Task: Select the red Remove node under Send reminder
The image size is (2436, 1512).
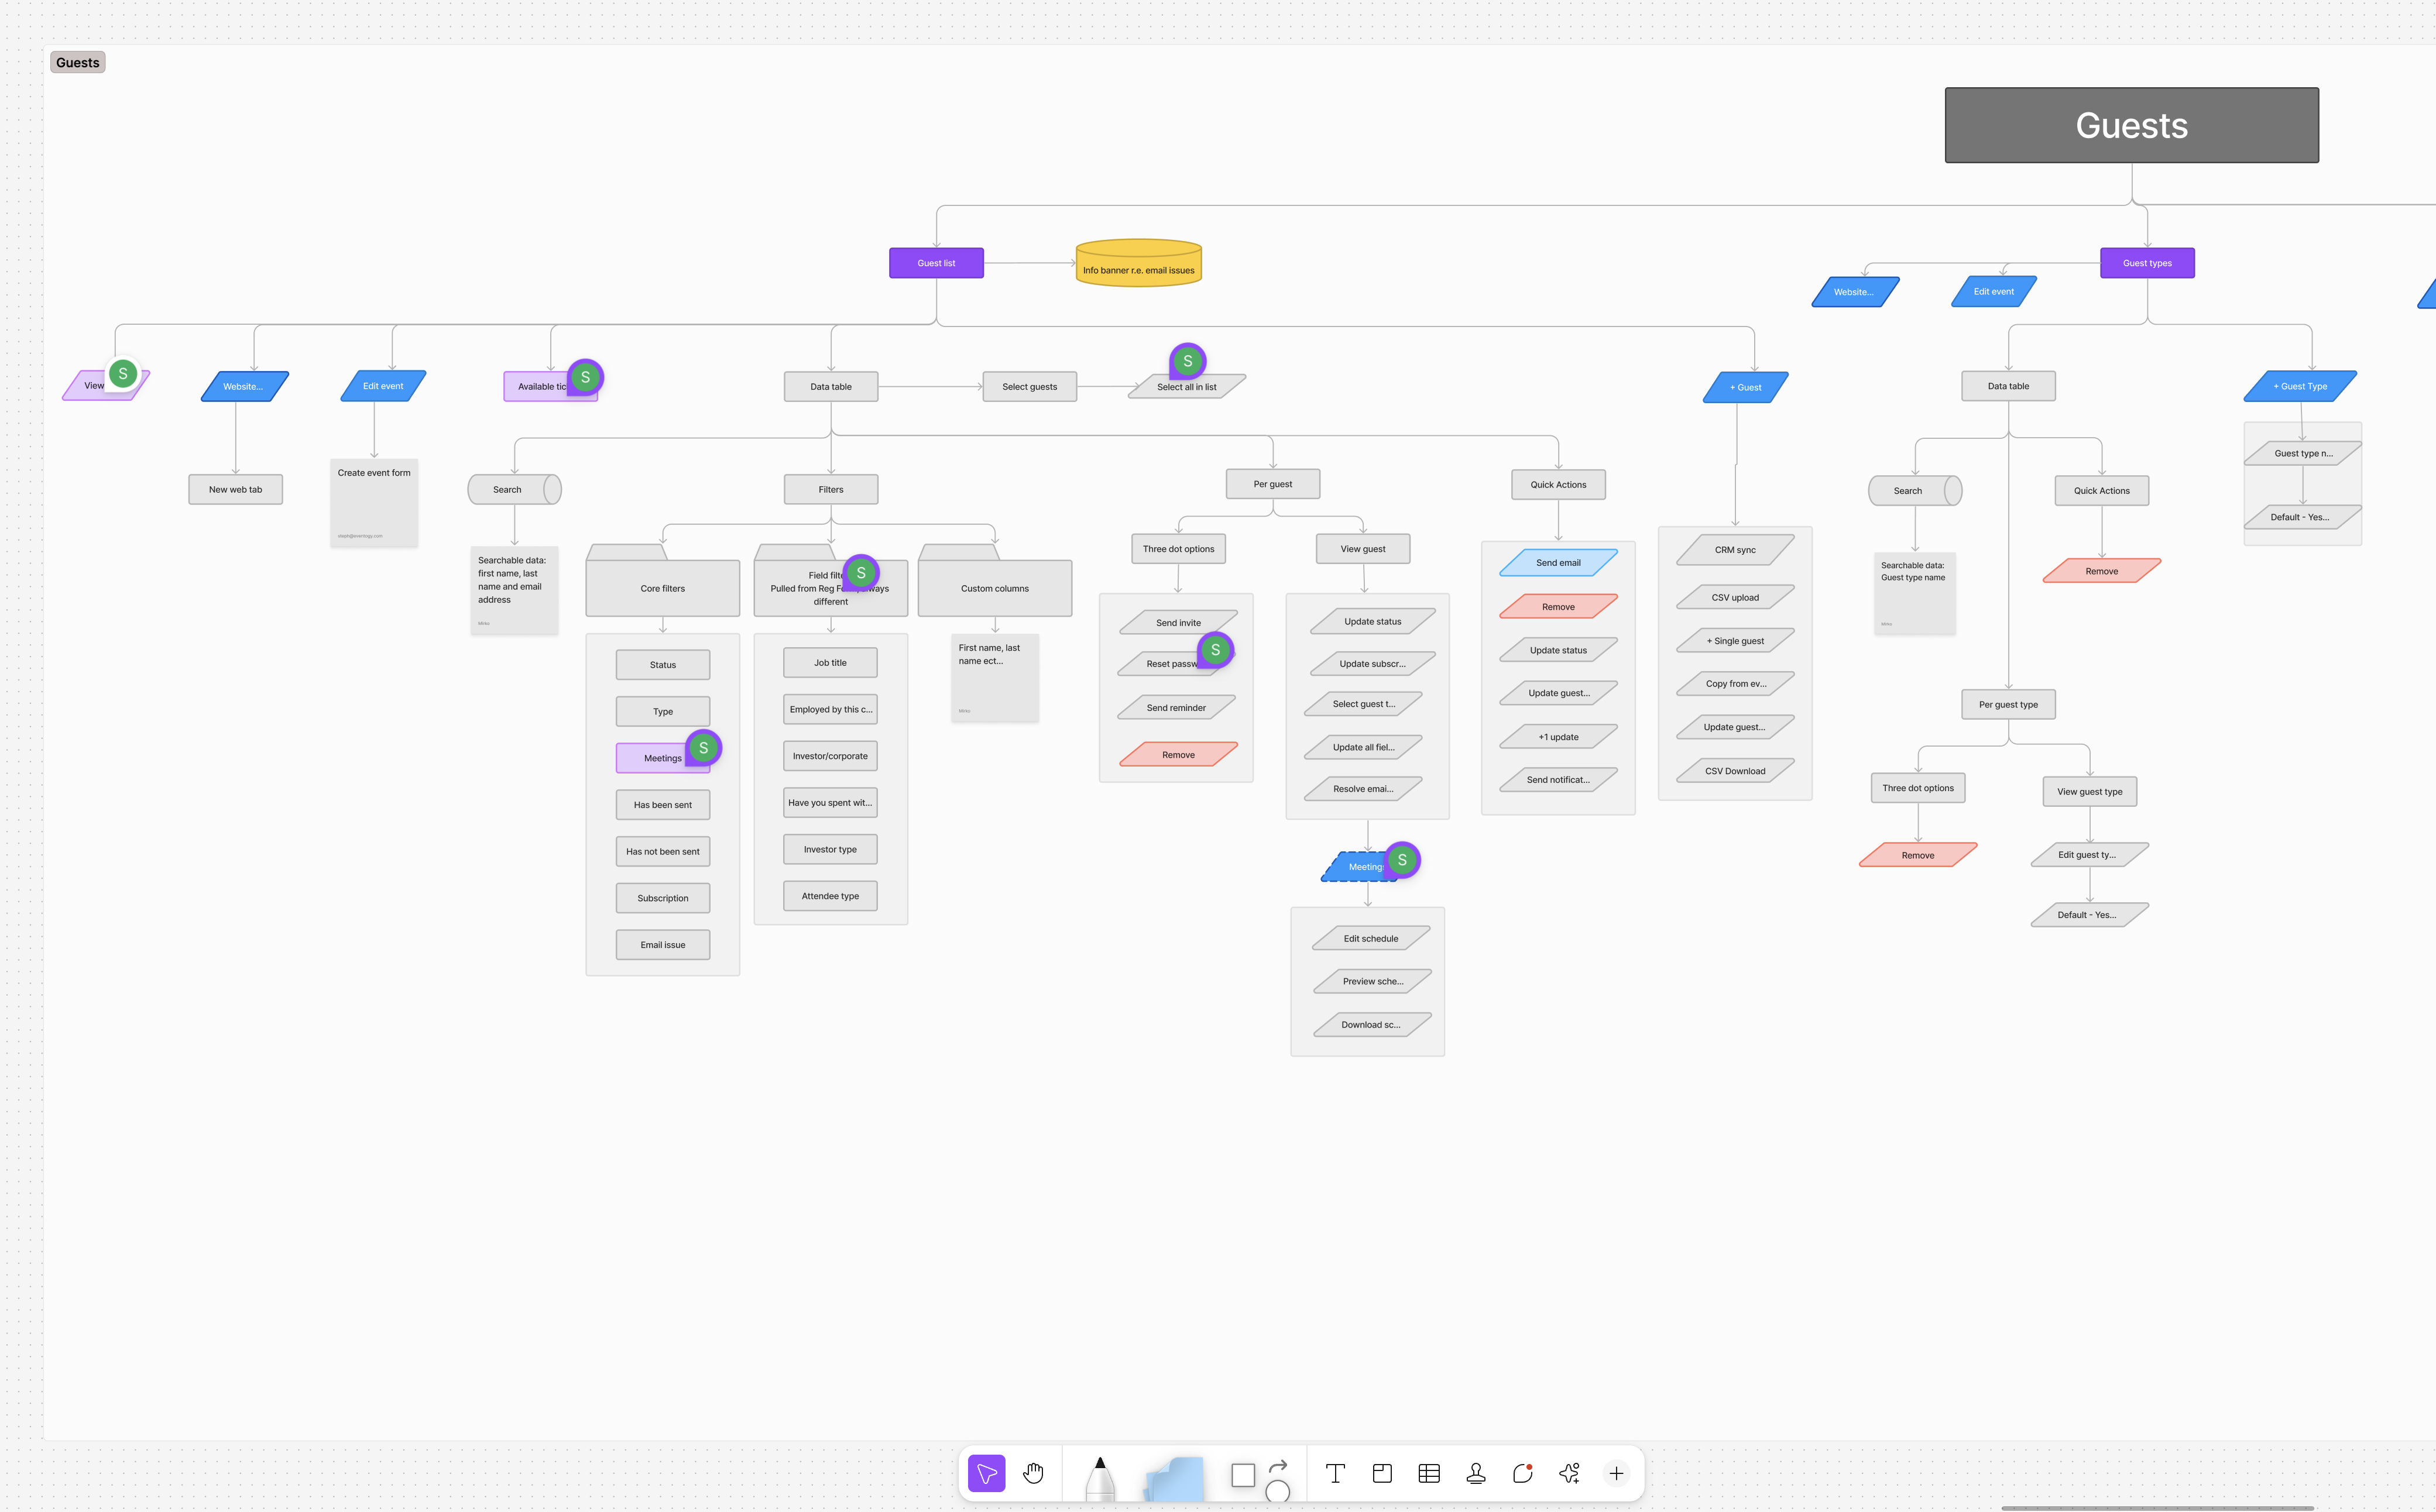Action: [1178, 755]
